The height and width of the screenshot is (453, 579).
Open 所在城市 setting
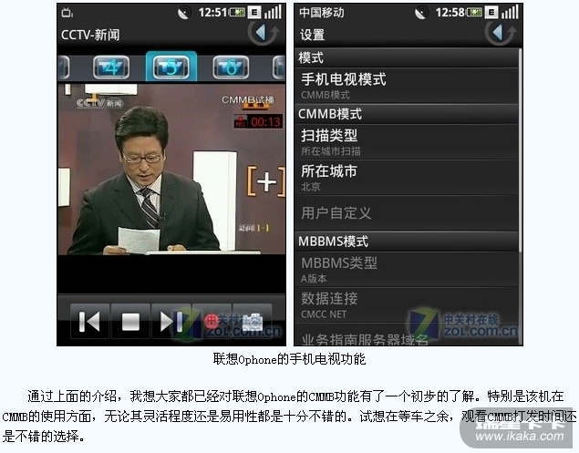pyautogui.click(x=407, y=178)
